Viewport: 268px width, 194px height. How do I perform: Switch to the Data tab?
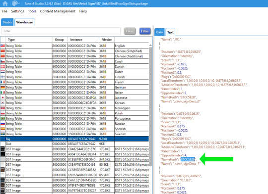coord(159,32)
